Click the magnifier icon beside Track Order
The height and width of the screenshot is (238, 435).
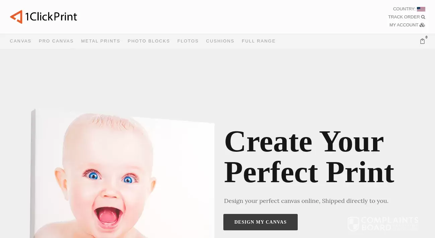[x=423, y=17]
